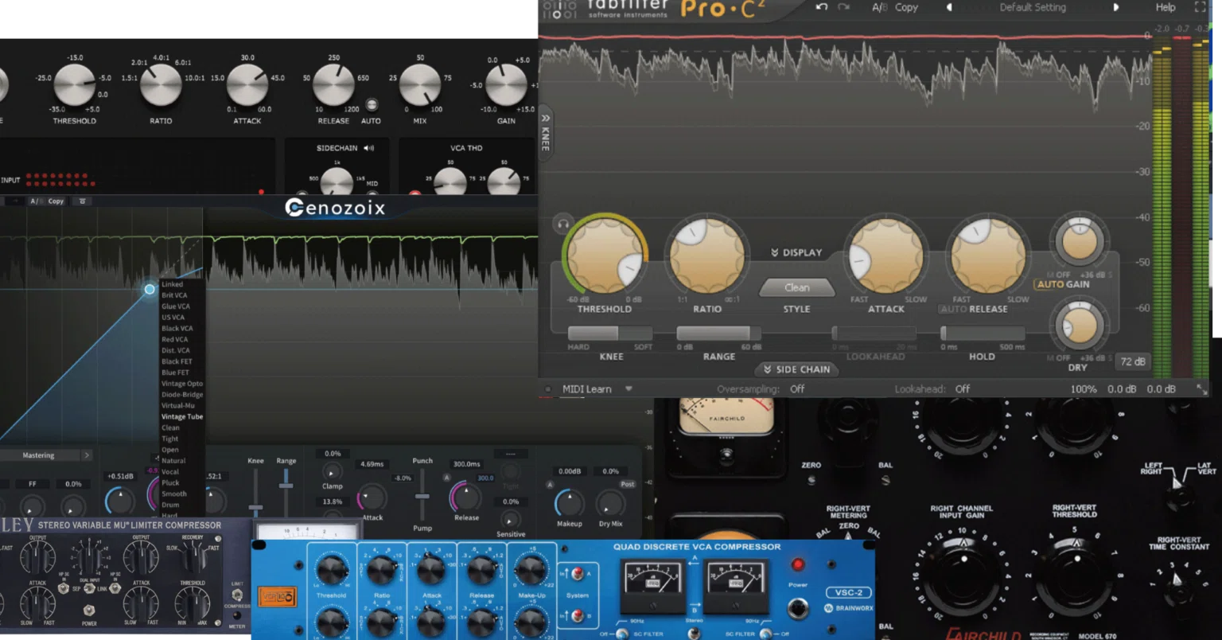Click the 72 dB meter range button

pyautogui.click(x=1132, y=361)
